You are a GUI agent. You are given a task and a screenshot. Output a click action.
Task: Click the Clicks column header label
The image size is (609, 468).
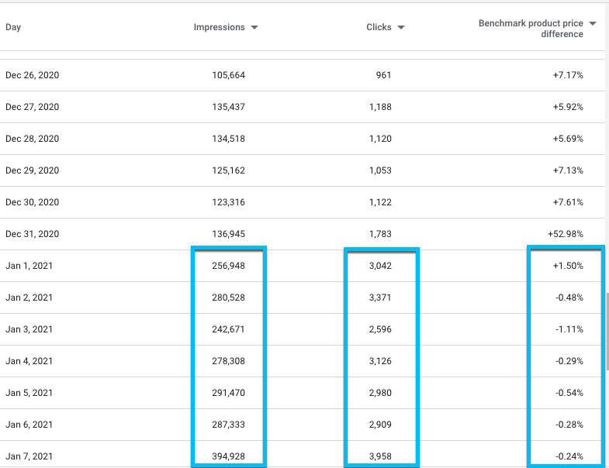point(379,27)
